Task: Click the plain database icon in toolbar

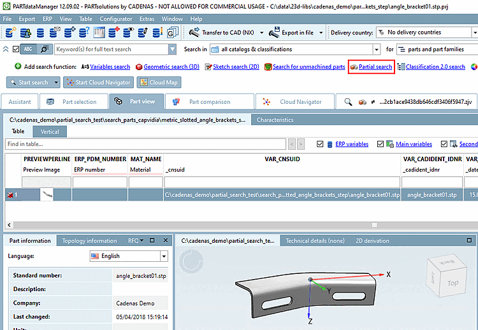Action: pos(40,32)
